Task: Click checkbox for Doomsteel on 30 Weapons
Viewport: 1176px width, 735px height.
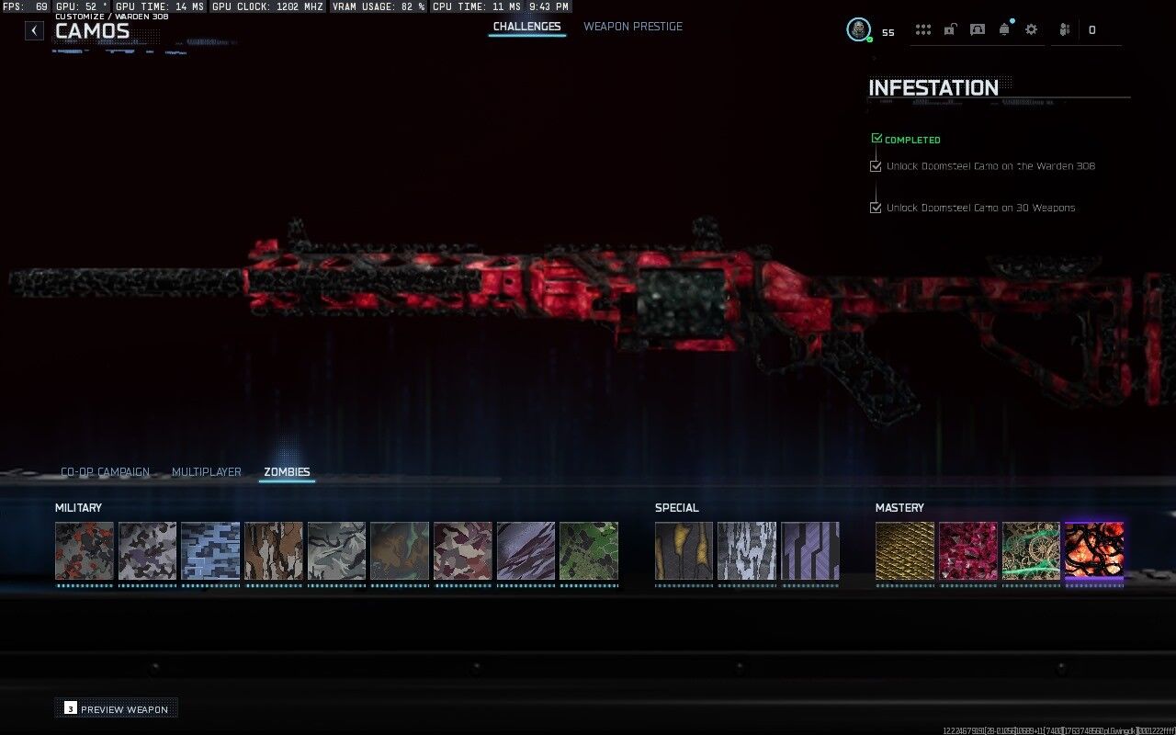Action: click(876, 208)
